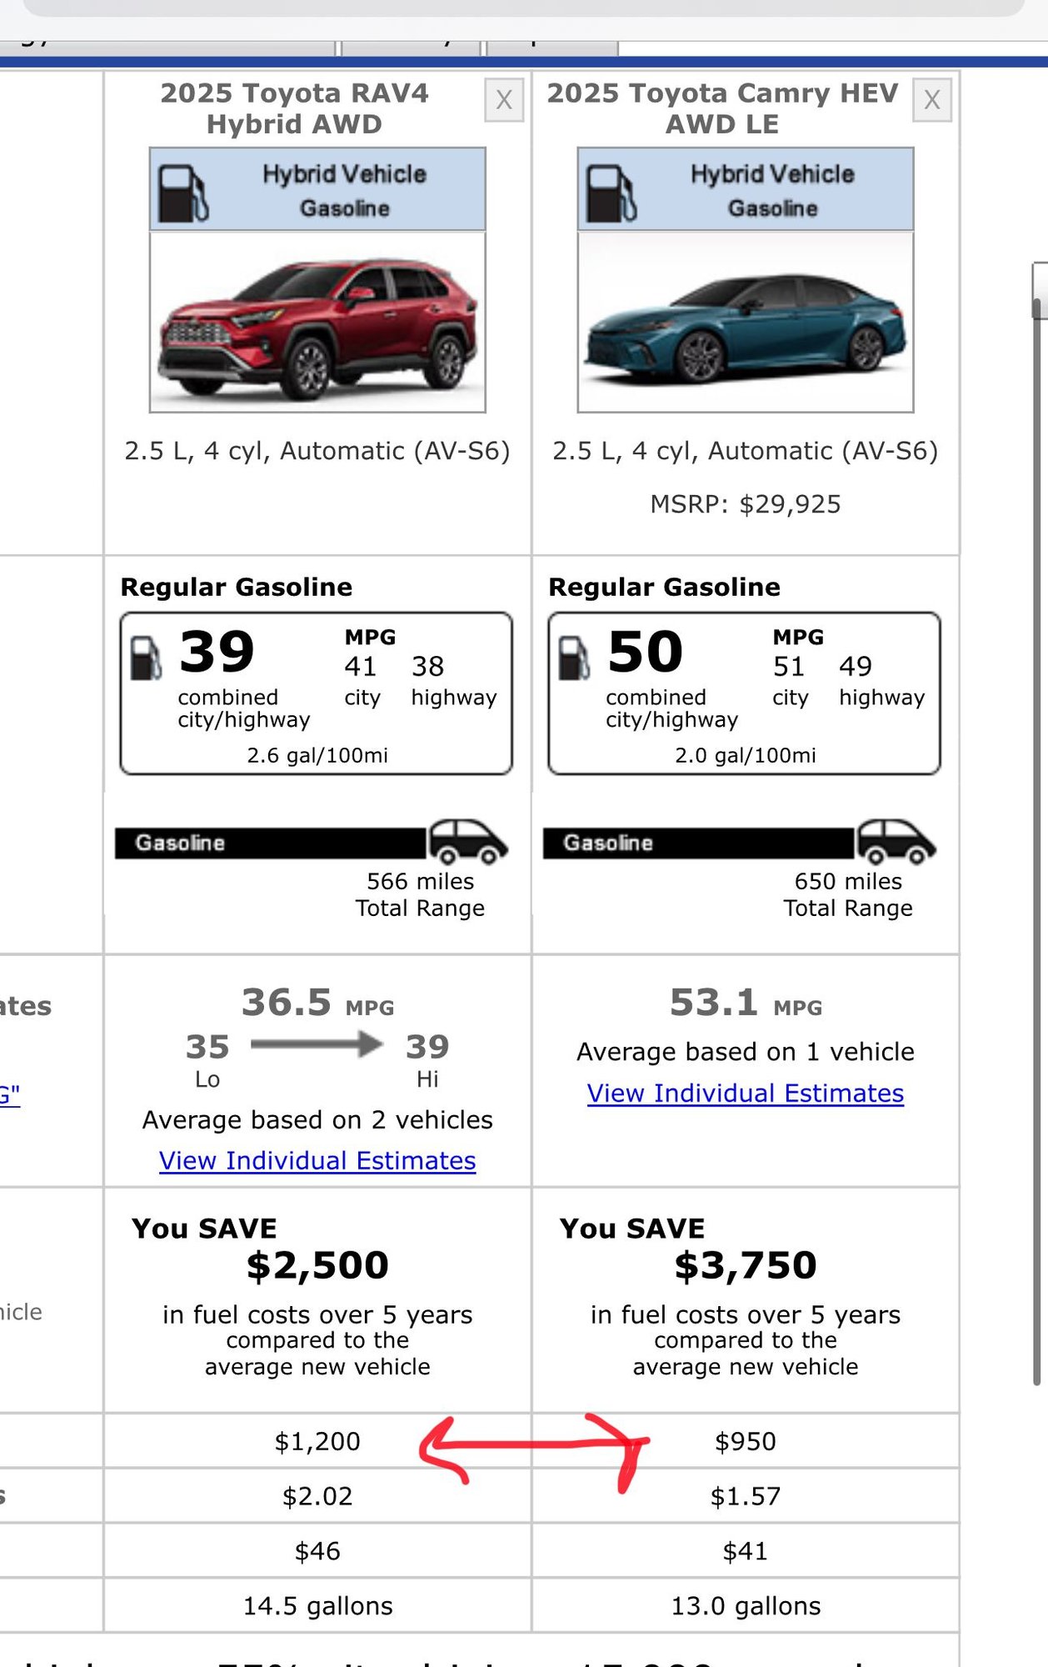Image resolution: width=1048 pixels, height=1667 pixels.
Task: Click the browser address bar at top
Action: (x=523, y=7)
